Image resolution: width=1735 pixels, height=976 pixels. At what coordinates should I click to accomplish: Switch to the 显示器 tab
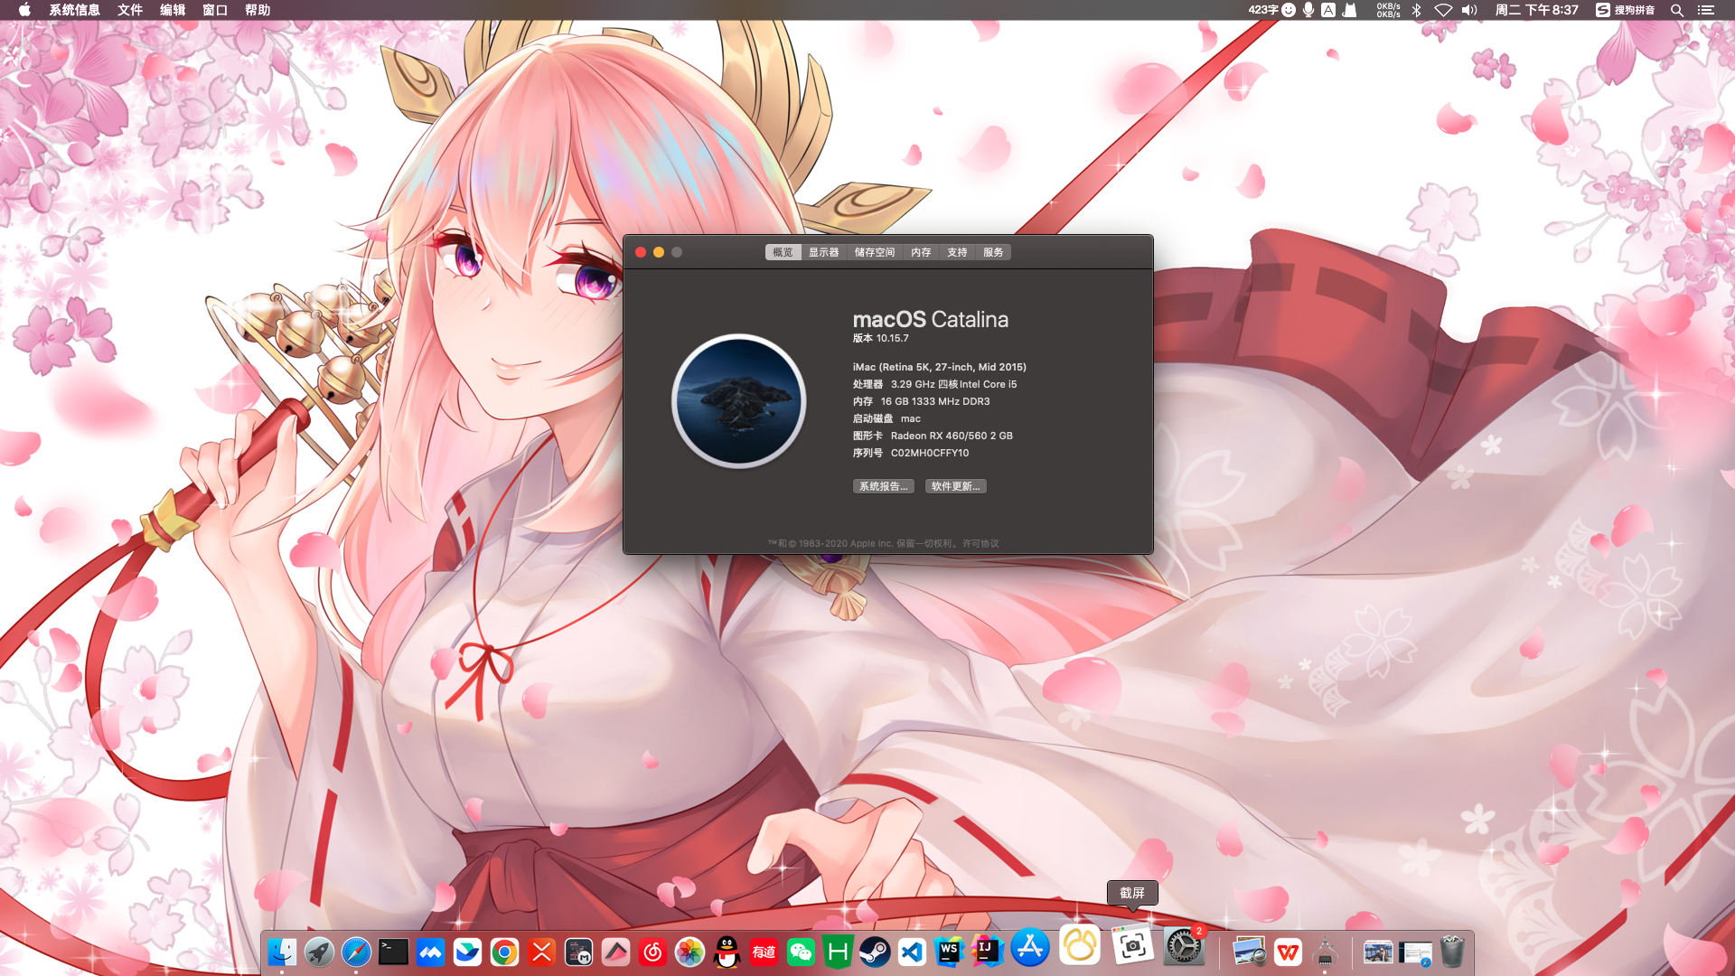coord(823,252)
